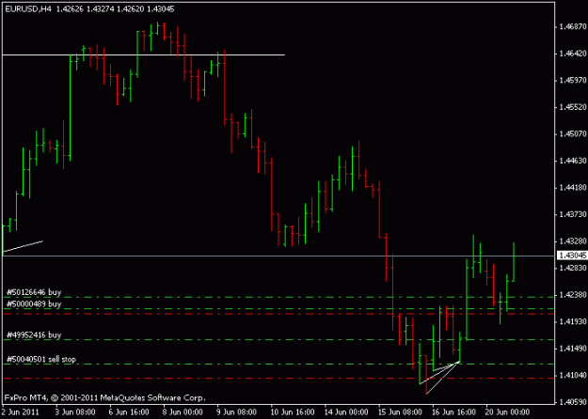Click the EURUSD,H4 chart title text
The height and width of the screenshot is (419, 588).
click(28, 9)
